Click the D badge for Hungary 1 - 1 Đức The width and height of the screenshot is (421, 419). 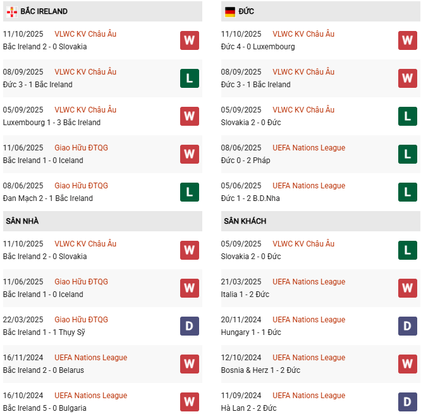coord(407,326)
